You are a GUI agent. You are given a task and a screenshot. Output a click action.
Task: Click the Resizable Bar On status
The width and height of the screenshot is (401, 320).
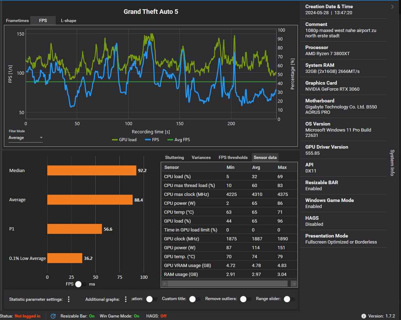tap(77, 316)
